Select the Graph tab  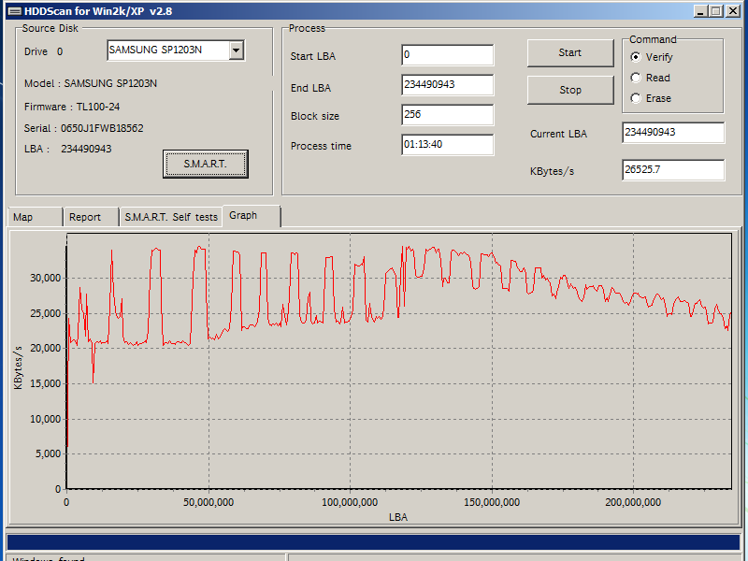click(243, 215)
